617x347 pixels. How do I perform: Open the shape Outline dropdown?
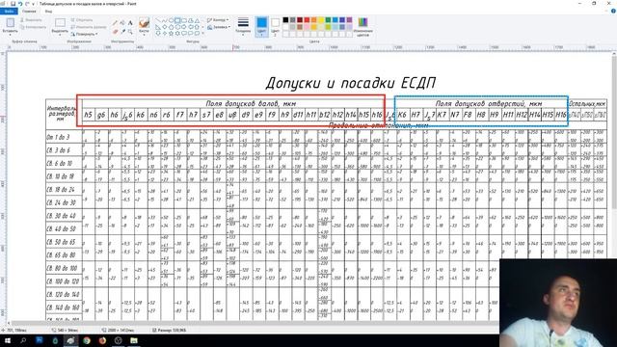tap(218, 20)
